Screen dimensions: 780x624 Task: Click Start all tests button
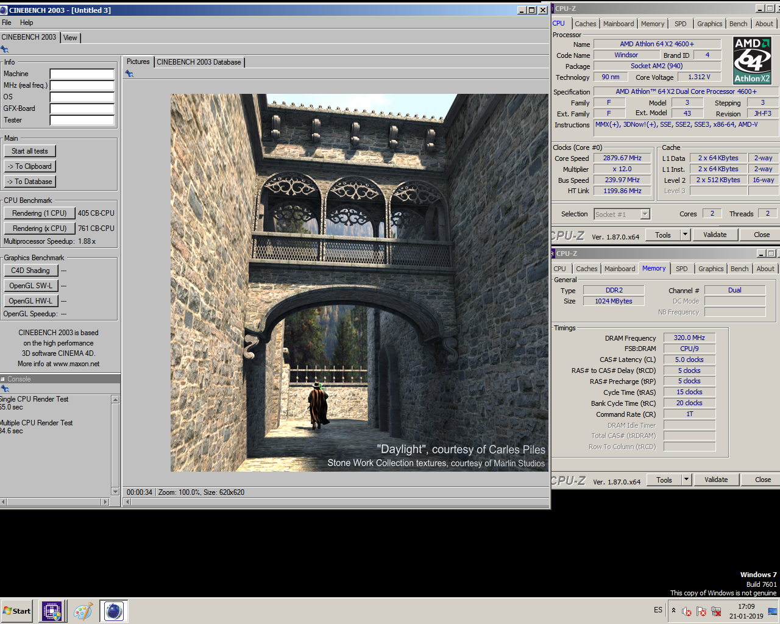[x=30, y=151]
